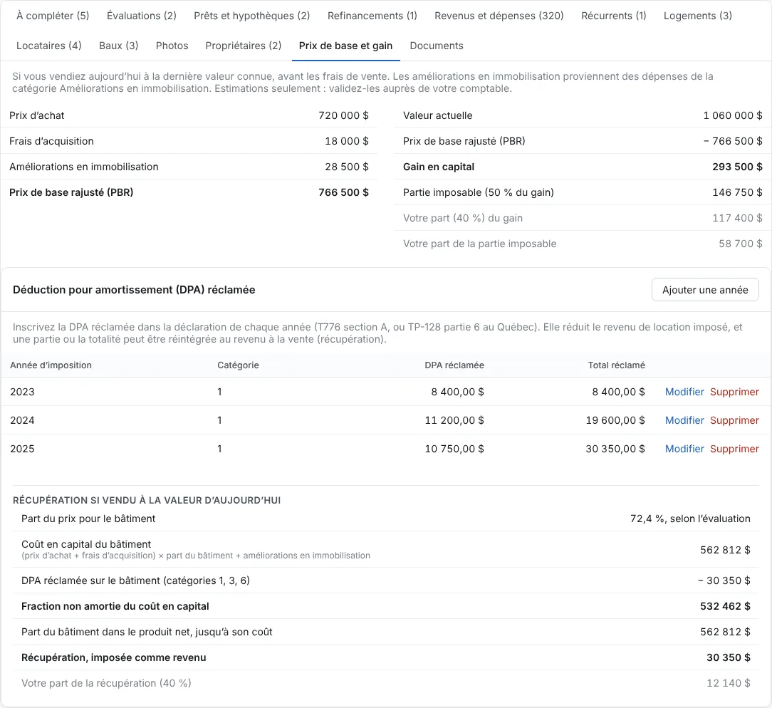Click the 720 000 $ purchase price

(343, 115)
